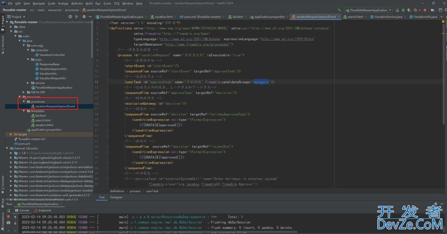447x234 pixels.
Task: Open the Project Structure icon in toolbar
Action: (433, 10)
